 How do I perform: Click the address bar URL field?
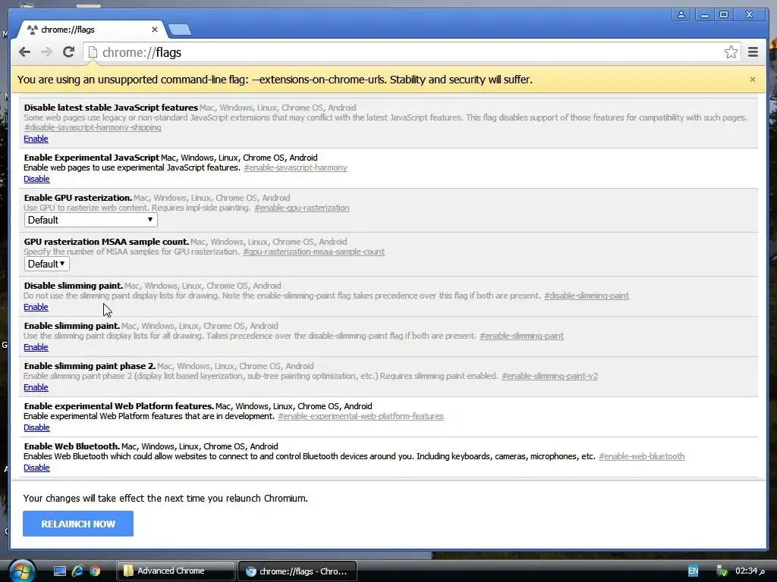(x=411, y=52)
